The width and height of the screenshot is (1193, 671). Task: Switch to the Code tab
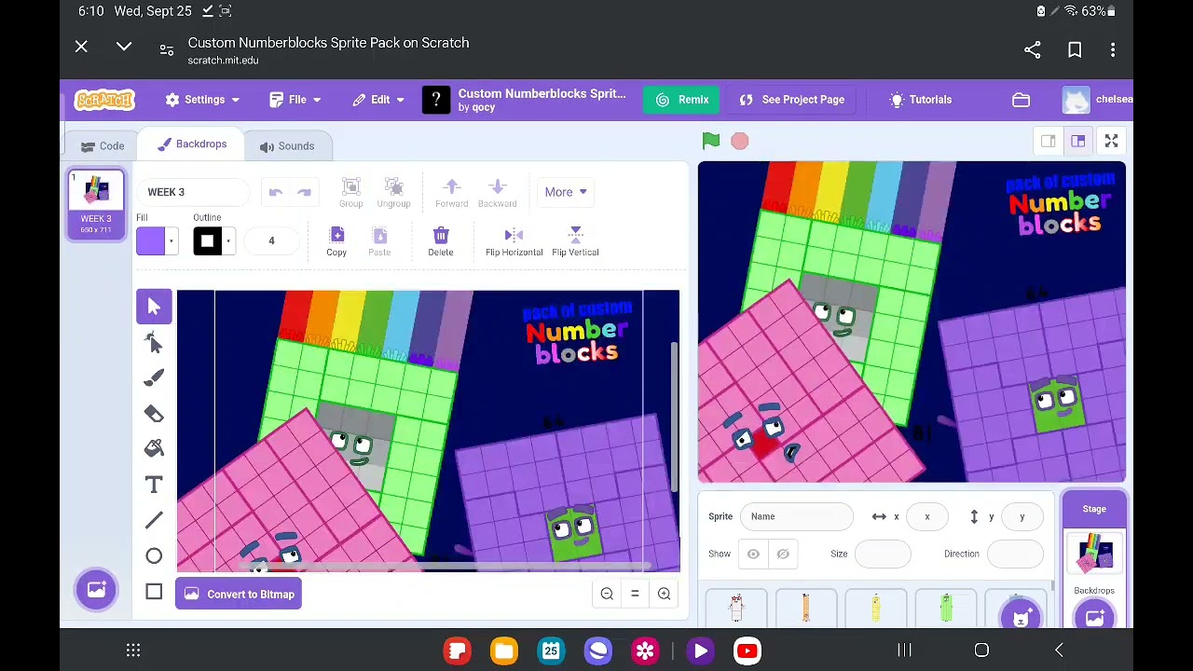click(103, 145)
